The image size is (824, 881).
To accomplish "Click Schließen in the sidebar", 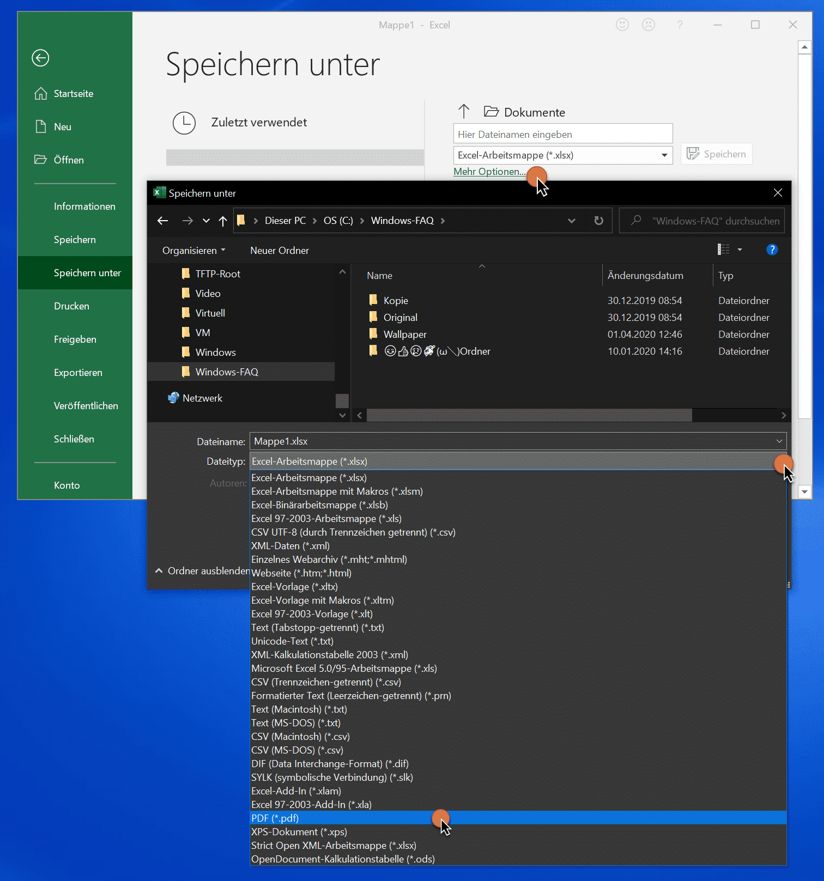I will tap(74, 439).
